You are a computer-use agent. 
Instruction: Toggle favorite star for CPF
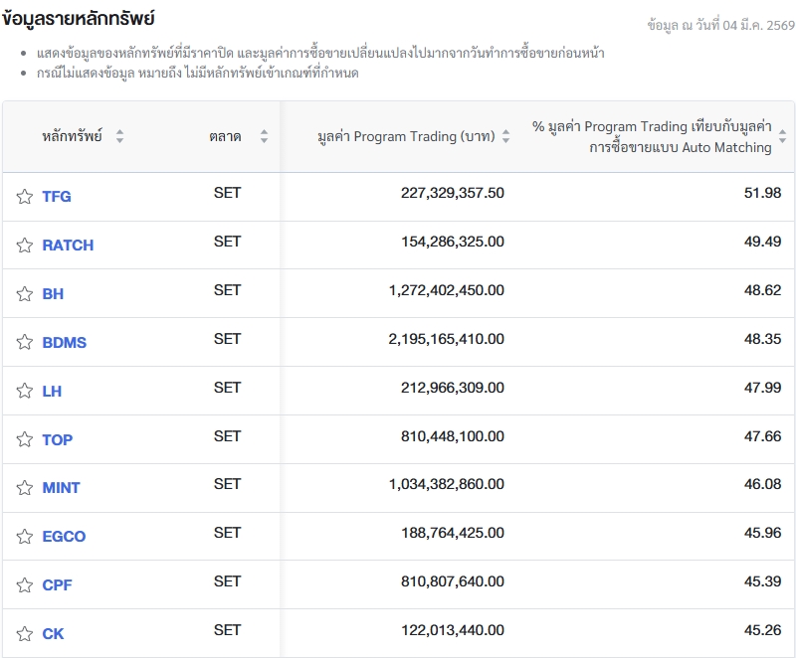pyautogui.click(x=25, y=585)
